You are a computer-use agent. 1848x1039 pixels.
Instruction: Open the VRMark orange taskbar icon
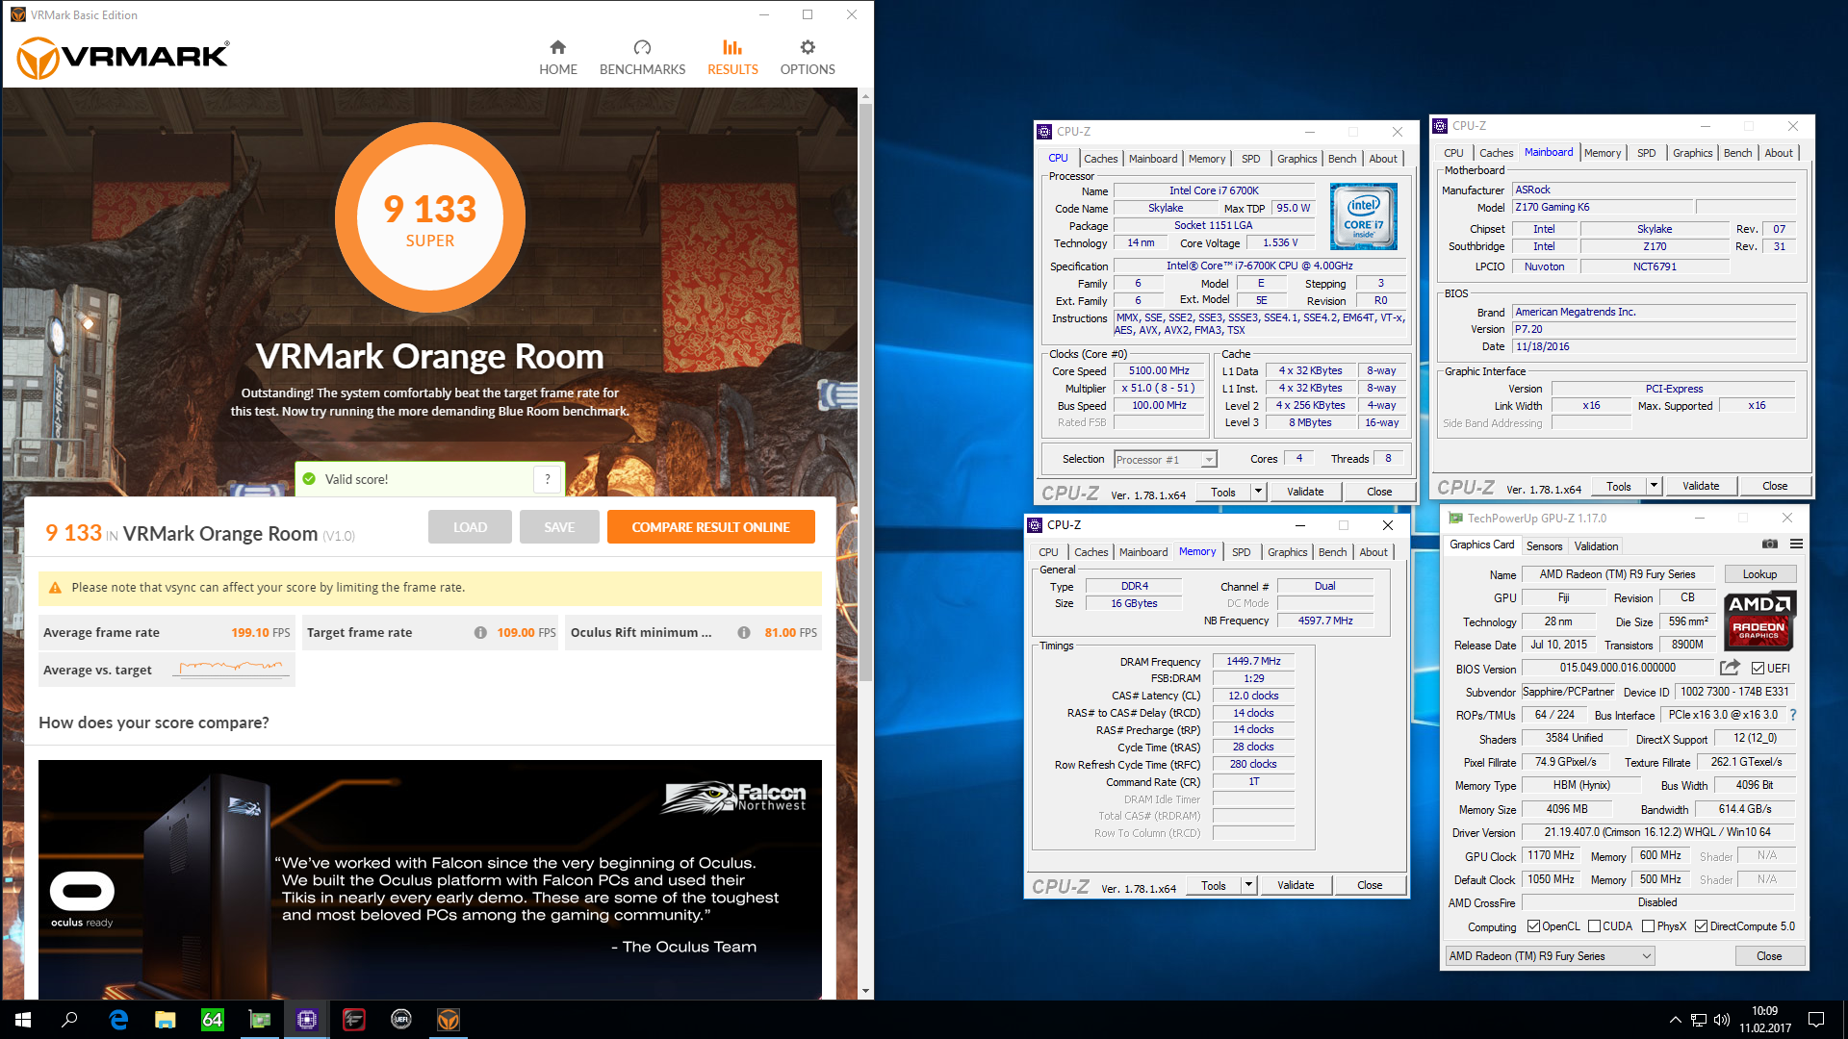point(449,1020)
